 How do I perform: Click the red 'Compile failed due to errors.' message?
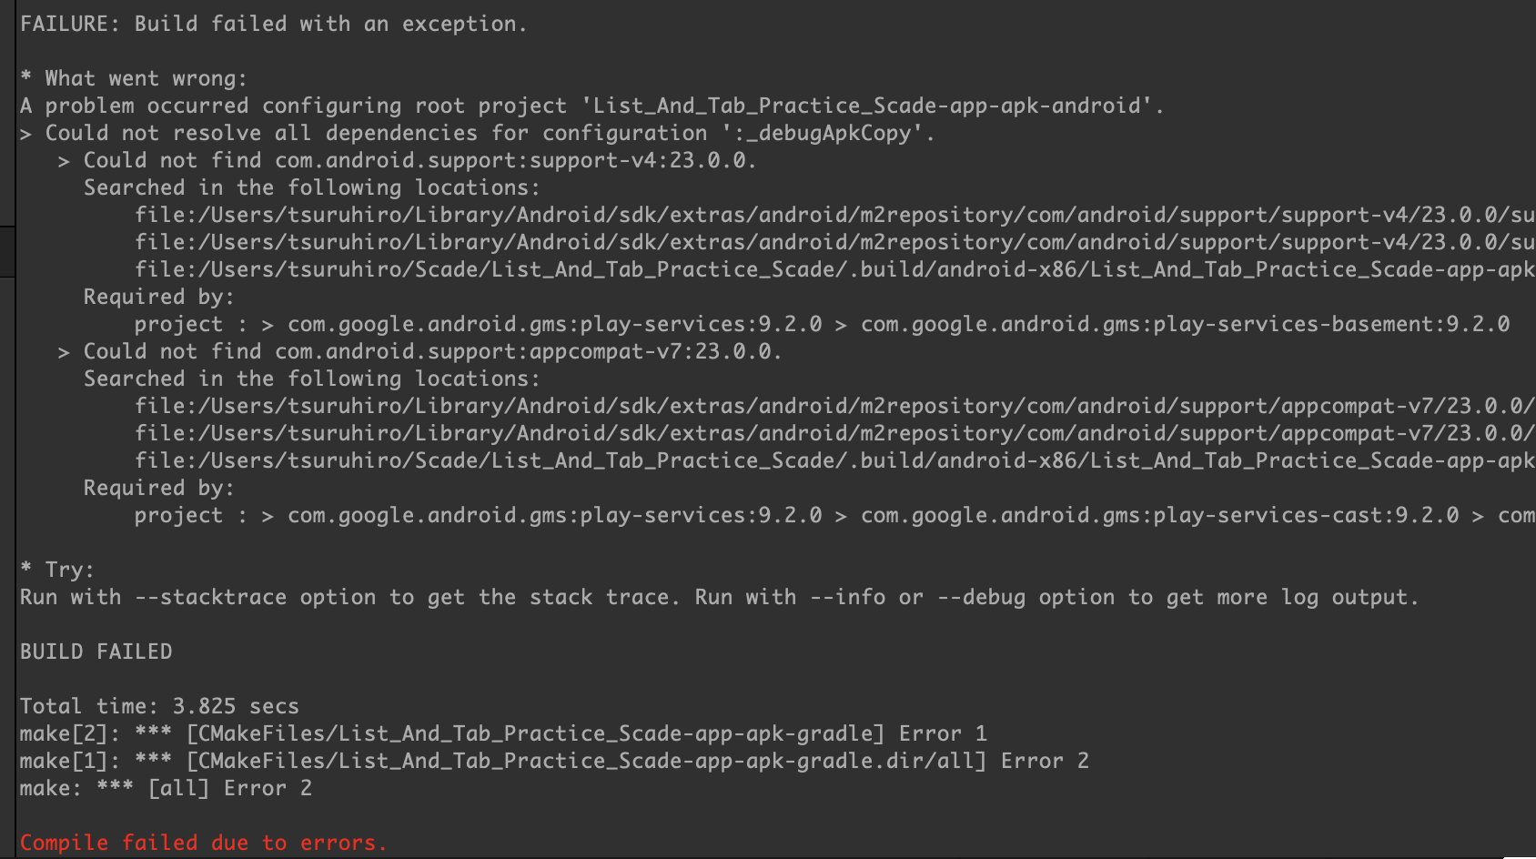[x=204, y=843]
